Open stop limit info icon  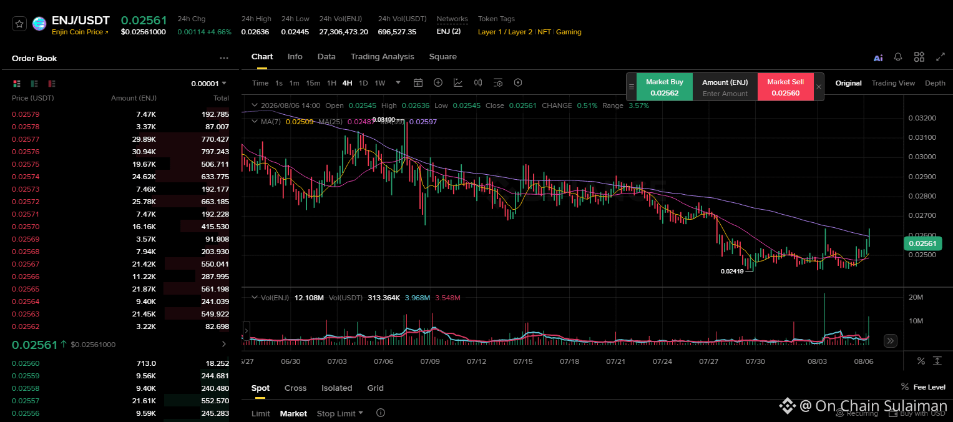click(x=381, y=413)
